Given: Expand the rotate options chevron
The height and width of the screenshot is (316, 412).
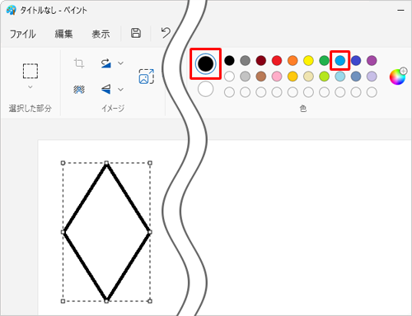Looking at the screenshot, I should point(120,63).
